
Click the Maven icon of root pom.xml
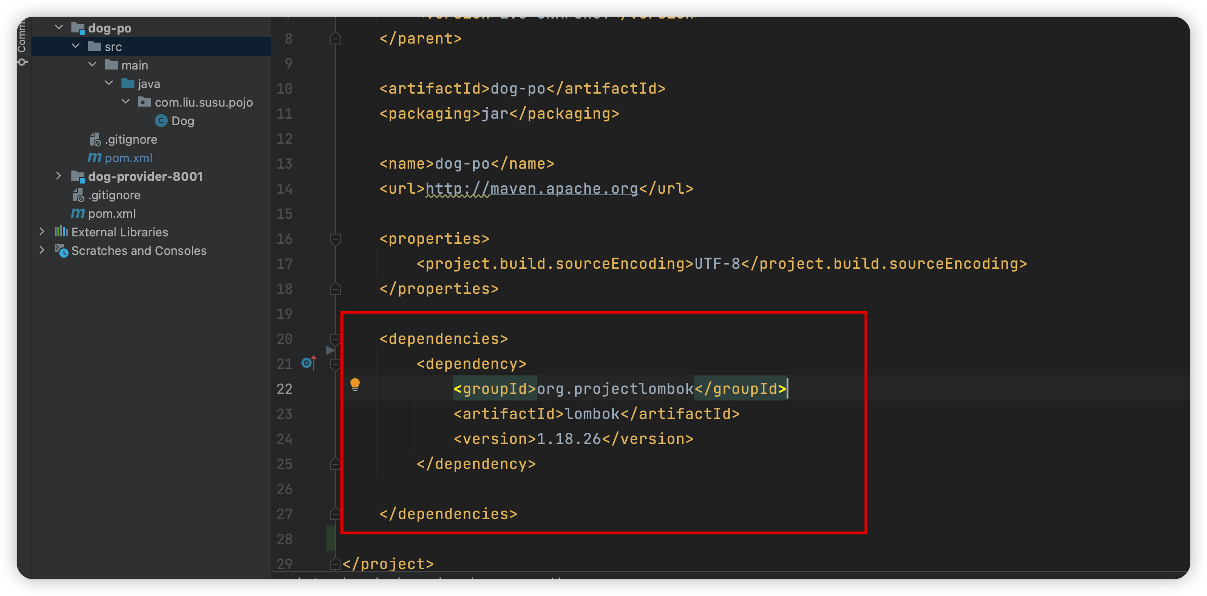coord(78,214)
